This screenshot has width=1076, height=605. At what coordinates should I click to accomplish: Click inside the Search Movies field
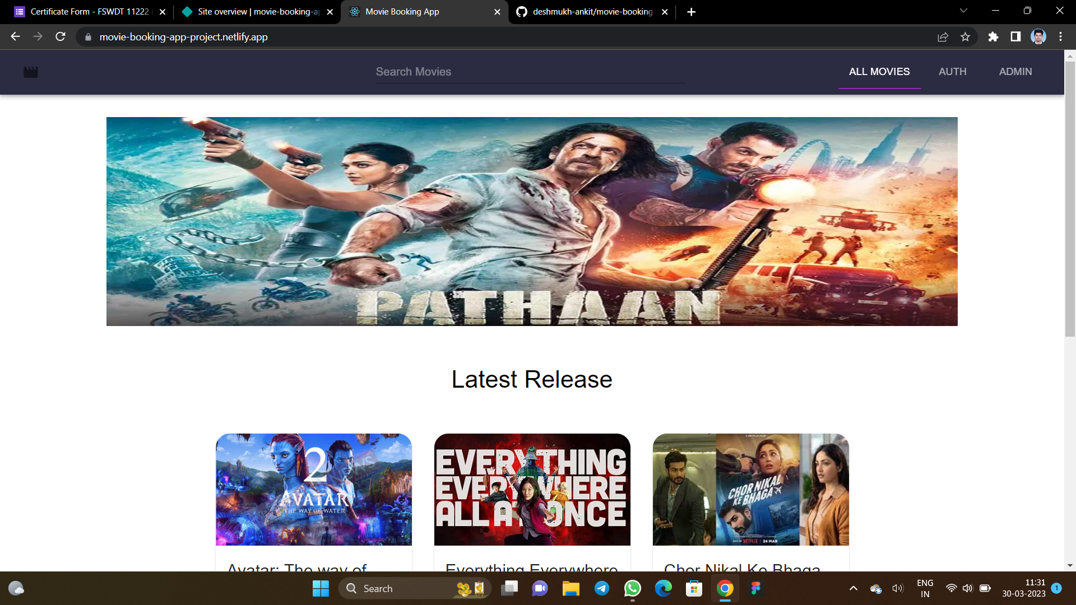click(530, 72)
